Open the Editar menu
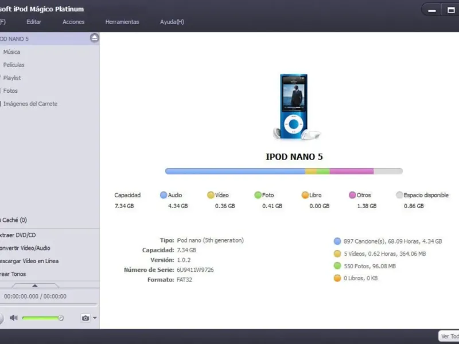Image resolution: width=459 pixels, height=344 pixels. click(34, 22)
